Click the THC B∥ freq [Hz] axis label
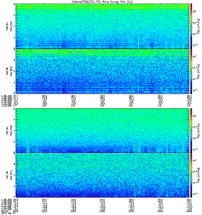Screen dimensions: 202x215 coord(9,175)
